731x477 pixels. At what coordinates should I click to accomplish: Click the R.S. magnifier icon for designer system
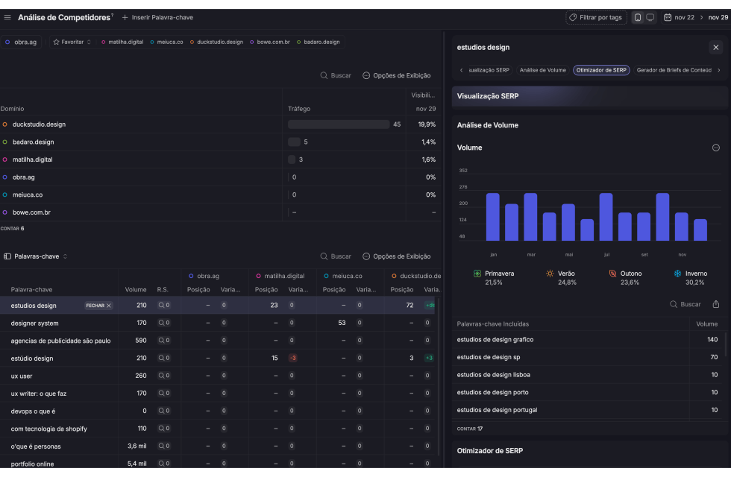tap(163, 323)
